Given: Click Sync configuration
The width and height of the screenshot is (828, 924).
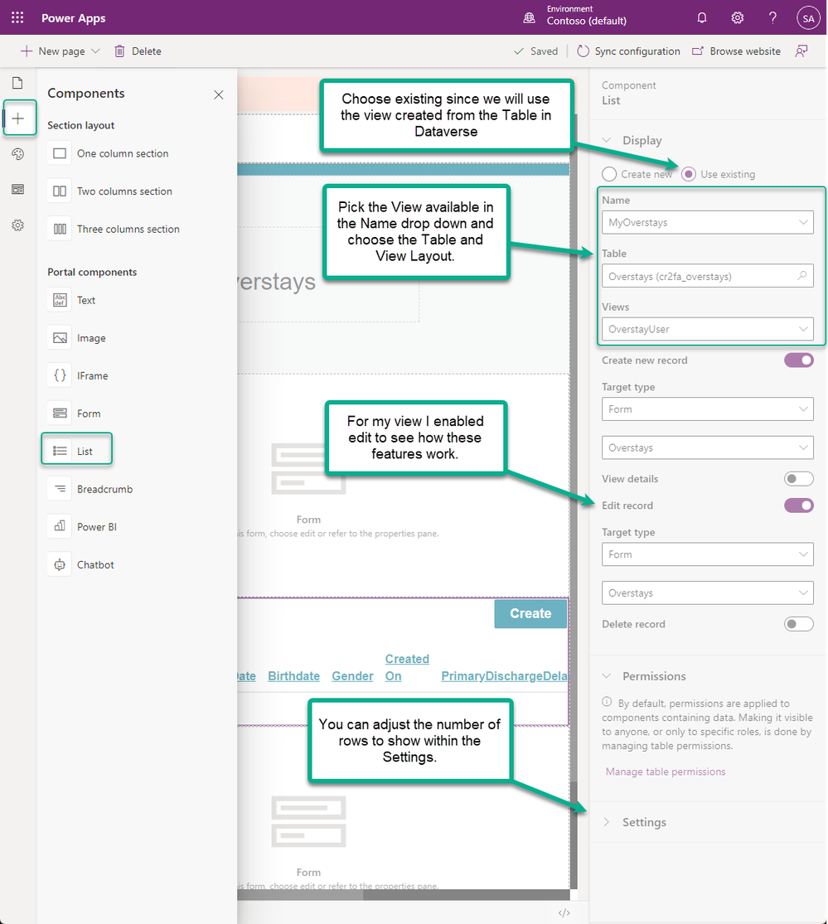Looking at the screenshot, I should (x=628, y=51).
